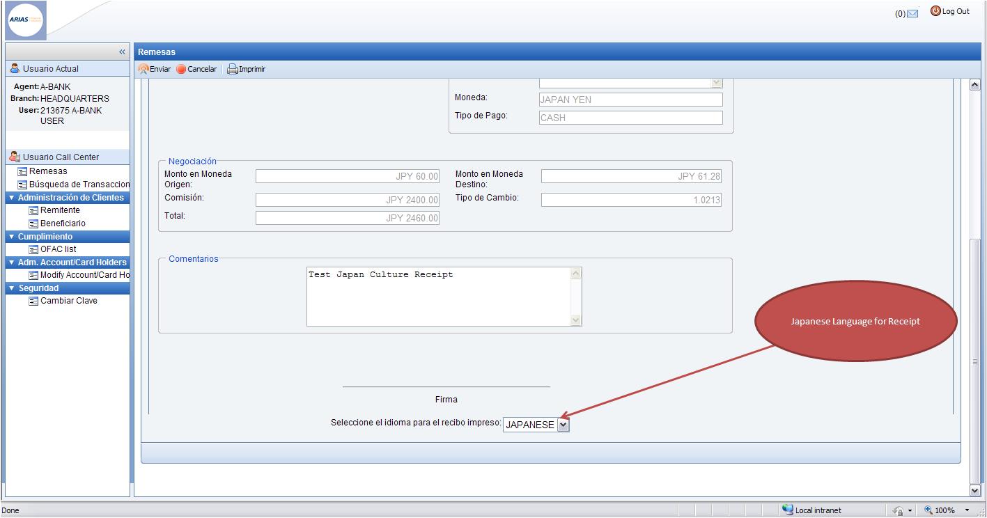Click the Usuario Actual panel header
This screenshot has height=518, width=987.
(68, 69)
